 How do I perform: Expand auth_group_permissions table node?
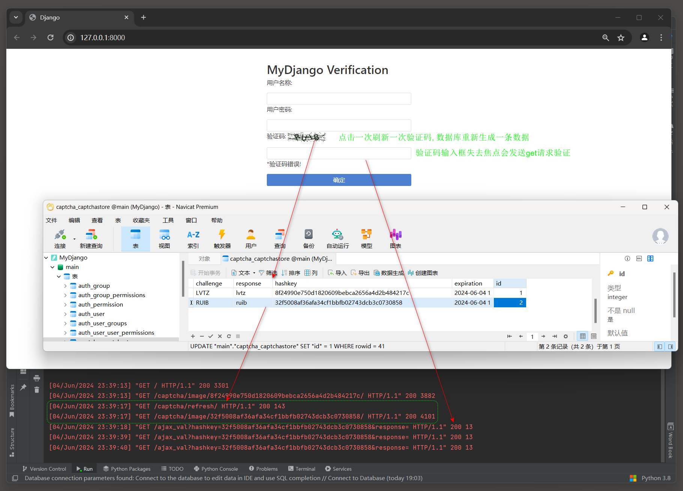[x=65, y=295]
